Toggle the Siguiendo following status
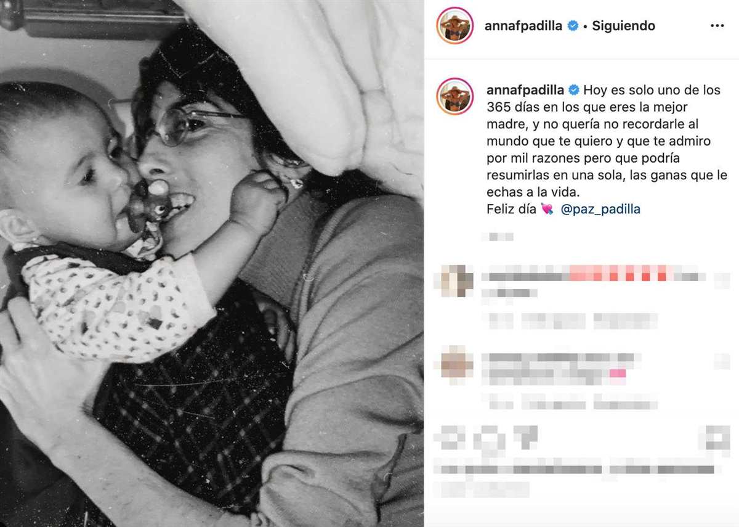Viewport: 739px width, 527px height. click(x=623, y=26)
